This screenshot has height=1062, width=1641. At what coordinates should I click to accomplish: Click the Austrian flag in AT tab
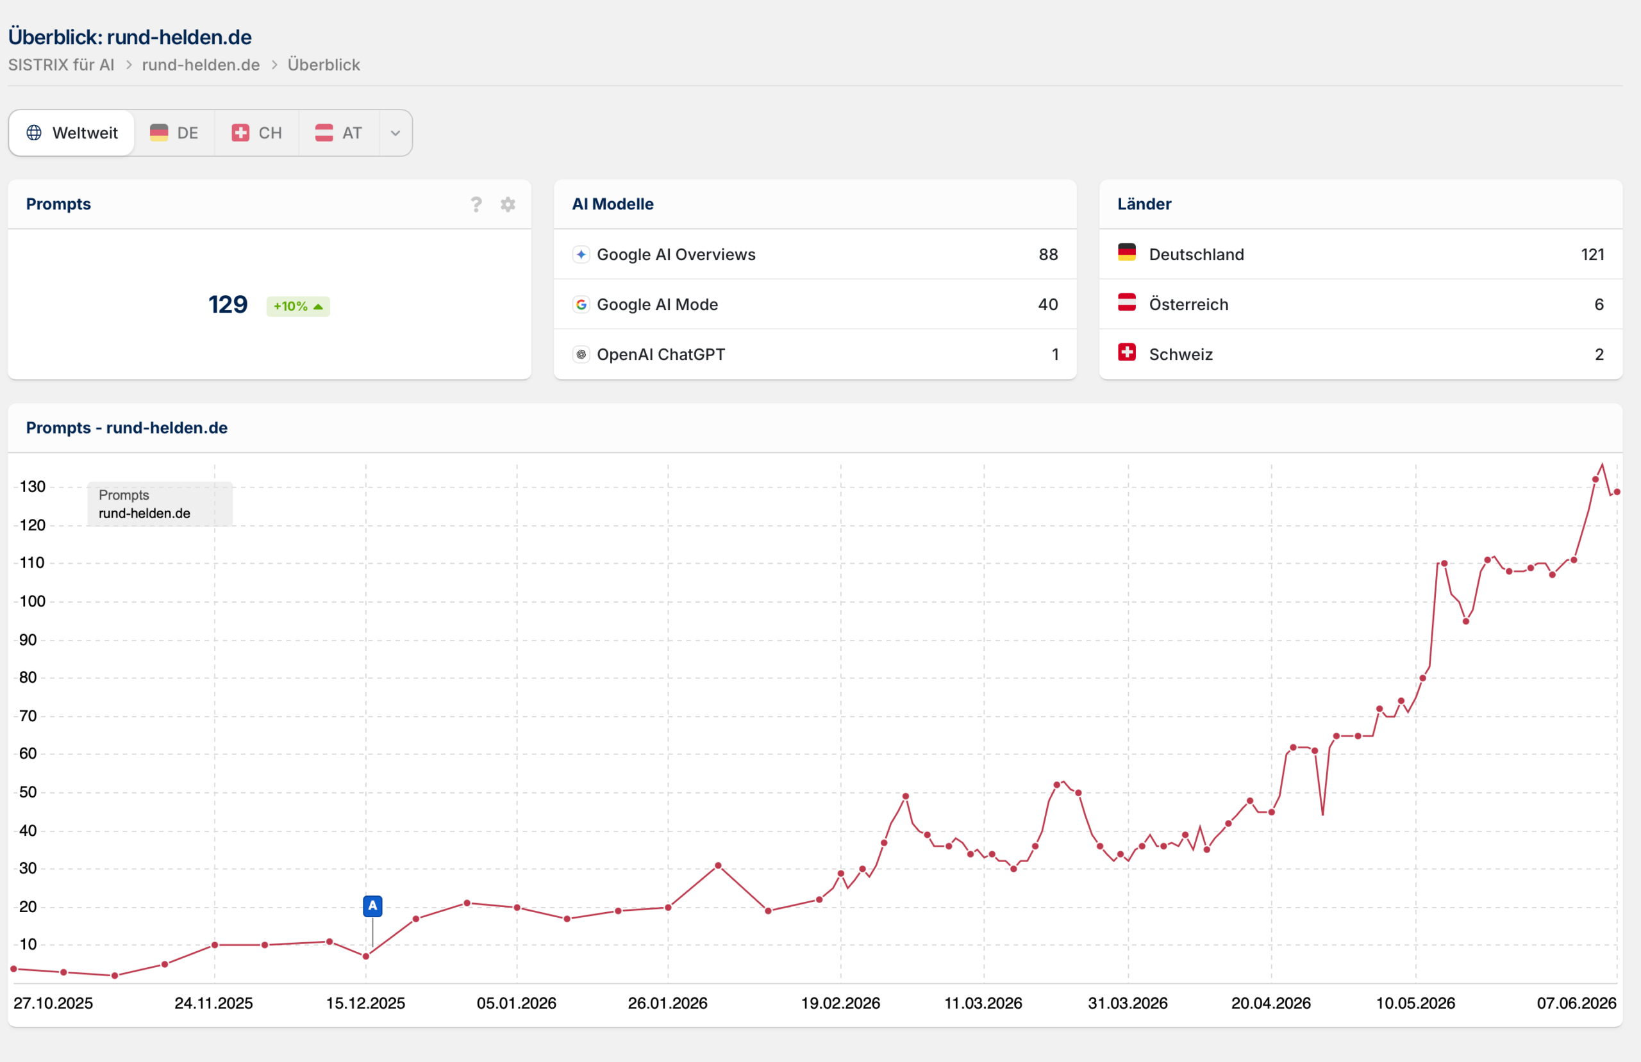pyautogui.click(x=323, y=133)
